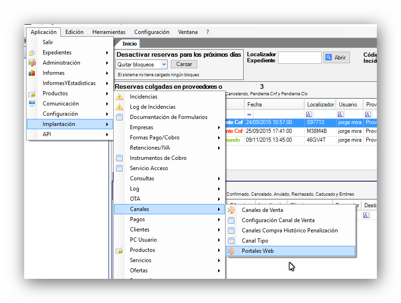Open the Herramientas menu

pos(109,32)
